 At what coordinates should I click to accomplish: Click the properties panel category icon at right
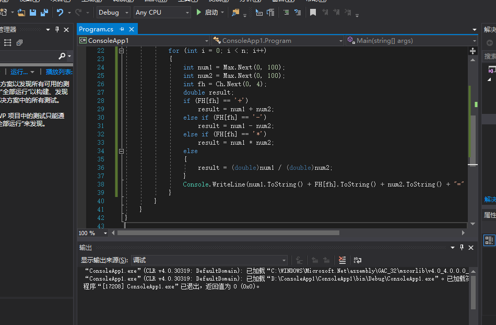[x=489, y=240]
